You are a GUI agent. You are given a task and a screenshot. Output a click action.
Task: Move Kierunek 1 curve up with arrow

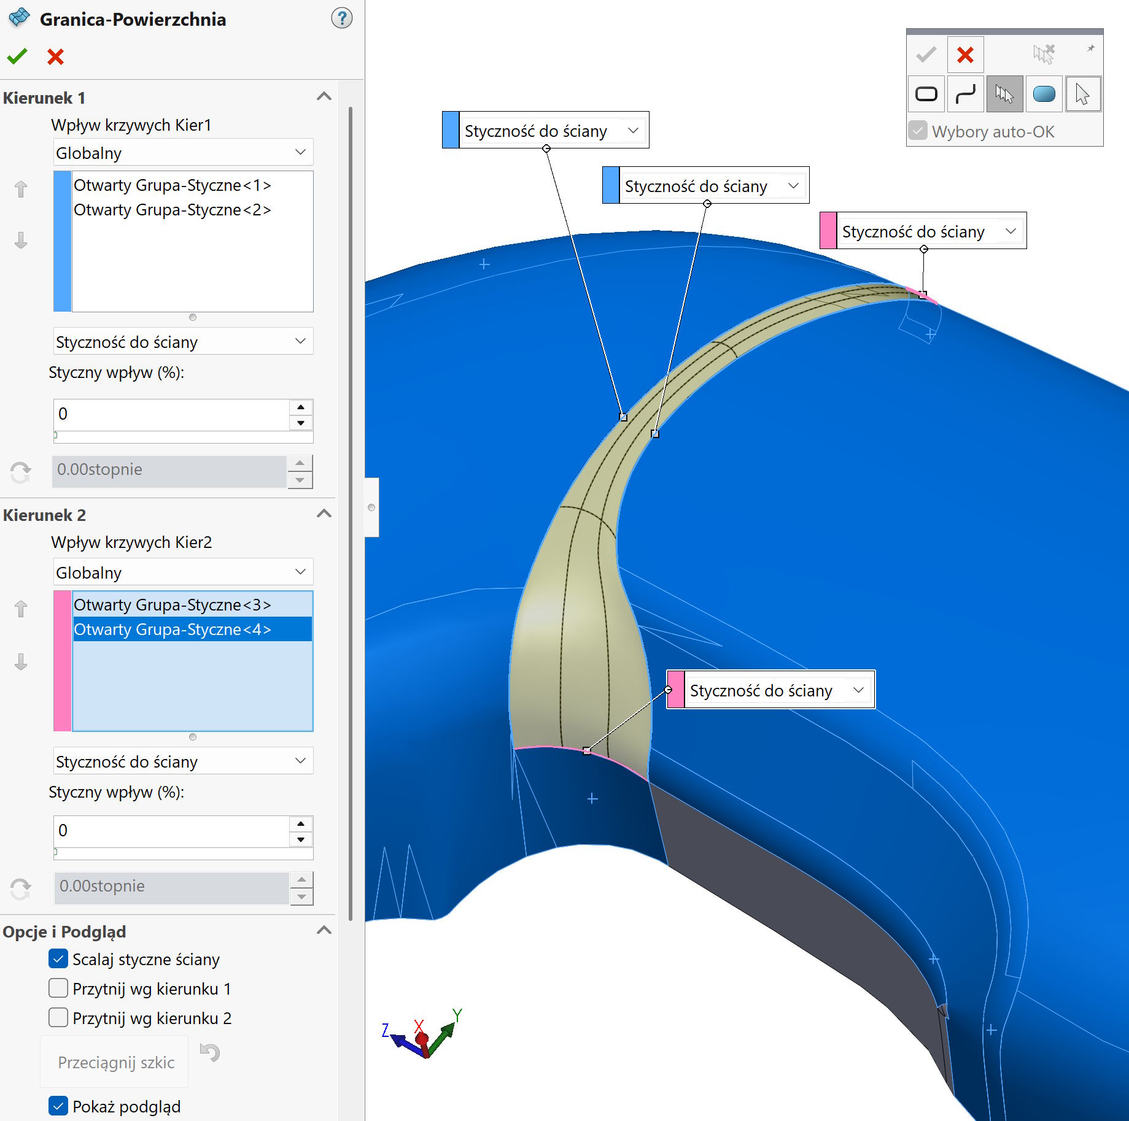[x=21, y=189]
